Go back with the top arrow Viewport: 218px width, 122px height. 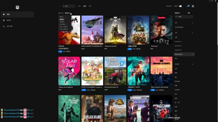[60, 6]
